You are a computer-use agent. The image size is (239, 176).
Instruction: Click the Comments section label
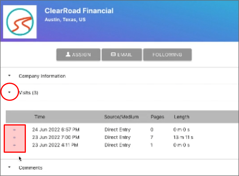coord(30,168)
